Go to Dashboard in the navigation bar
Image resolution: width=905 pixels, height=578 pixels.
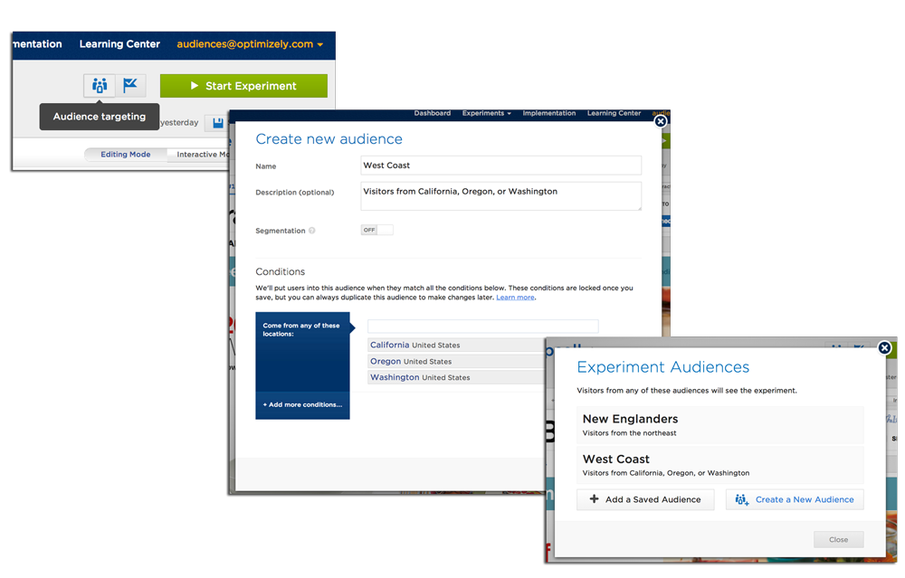(432, 114)
